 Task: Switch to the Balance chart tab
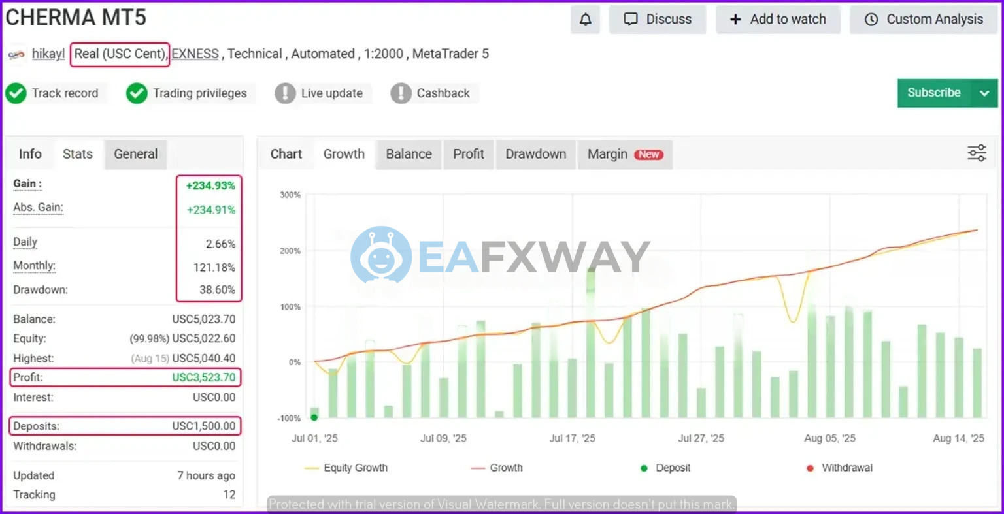pyautogui.click(x=409, y=154)
